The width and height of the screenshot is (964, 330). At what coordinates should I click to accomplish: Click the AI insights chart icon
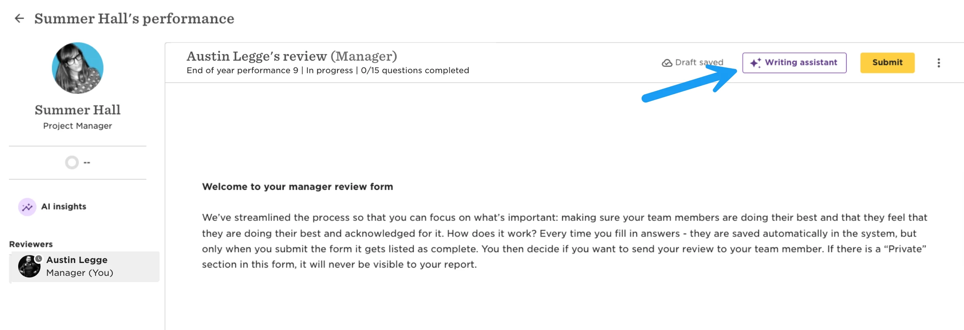pyautogui.click(x=27, y=207)
